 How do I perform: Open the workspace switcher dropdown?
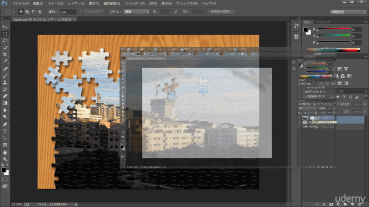[x=348, y=12]
